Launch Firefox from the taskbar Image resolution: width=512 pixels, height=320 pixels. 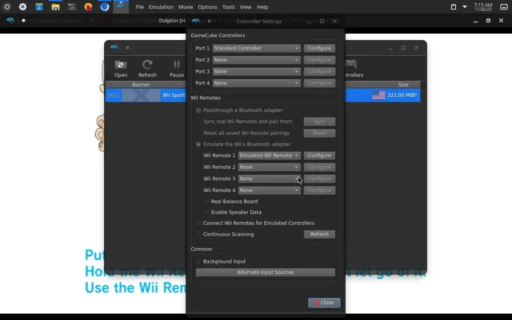click(88, 7)
